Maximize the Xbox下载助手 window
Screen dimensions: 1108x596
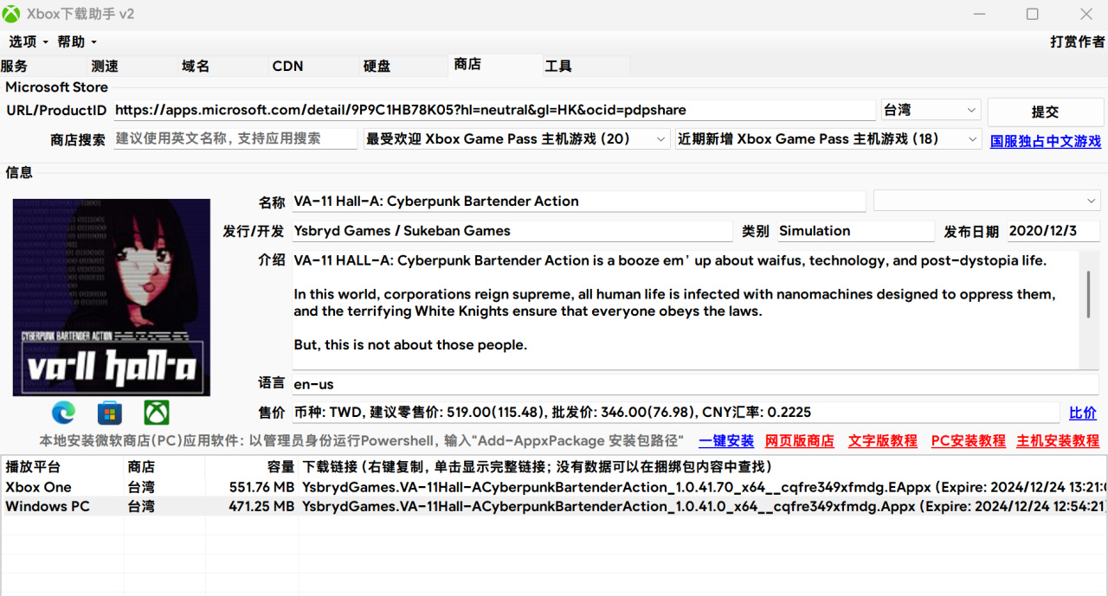[1032, 14]
